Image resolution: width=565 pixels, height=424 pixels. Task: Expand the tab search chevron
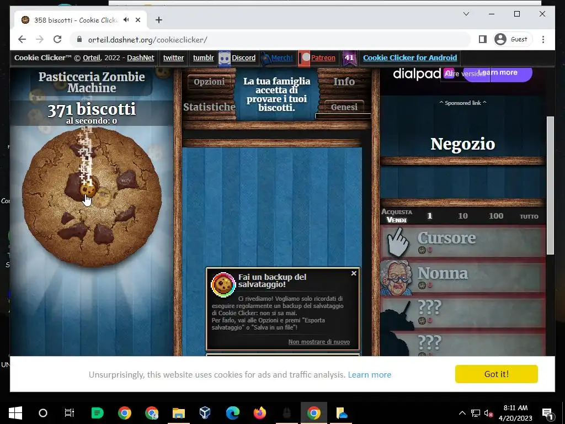click(x=466, y=14)
